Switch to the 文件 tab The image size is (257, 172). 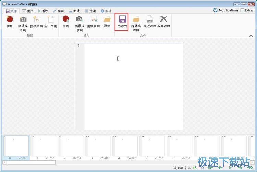coord(11,11)
